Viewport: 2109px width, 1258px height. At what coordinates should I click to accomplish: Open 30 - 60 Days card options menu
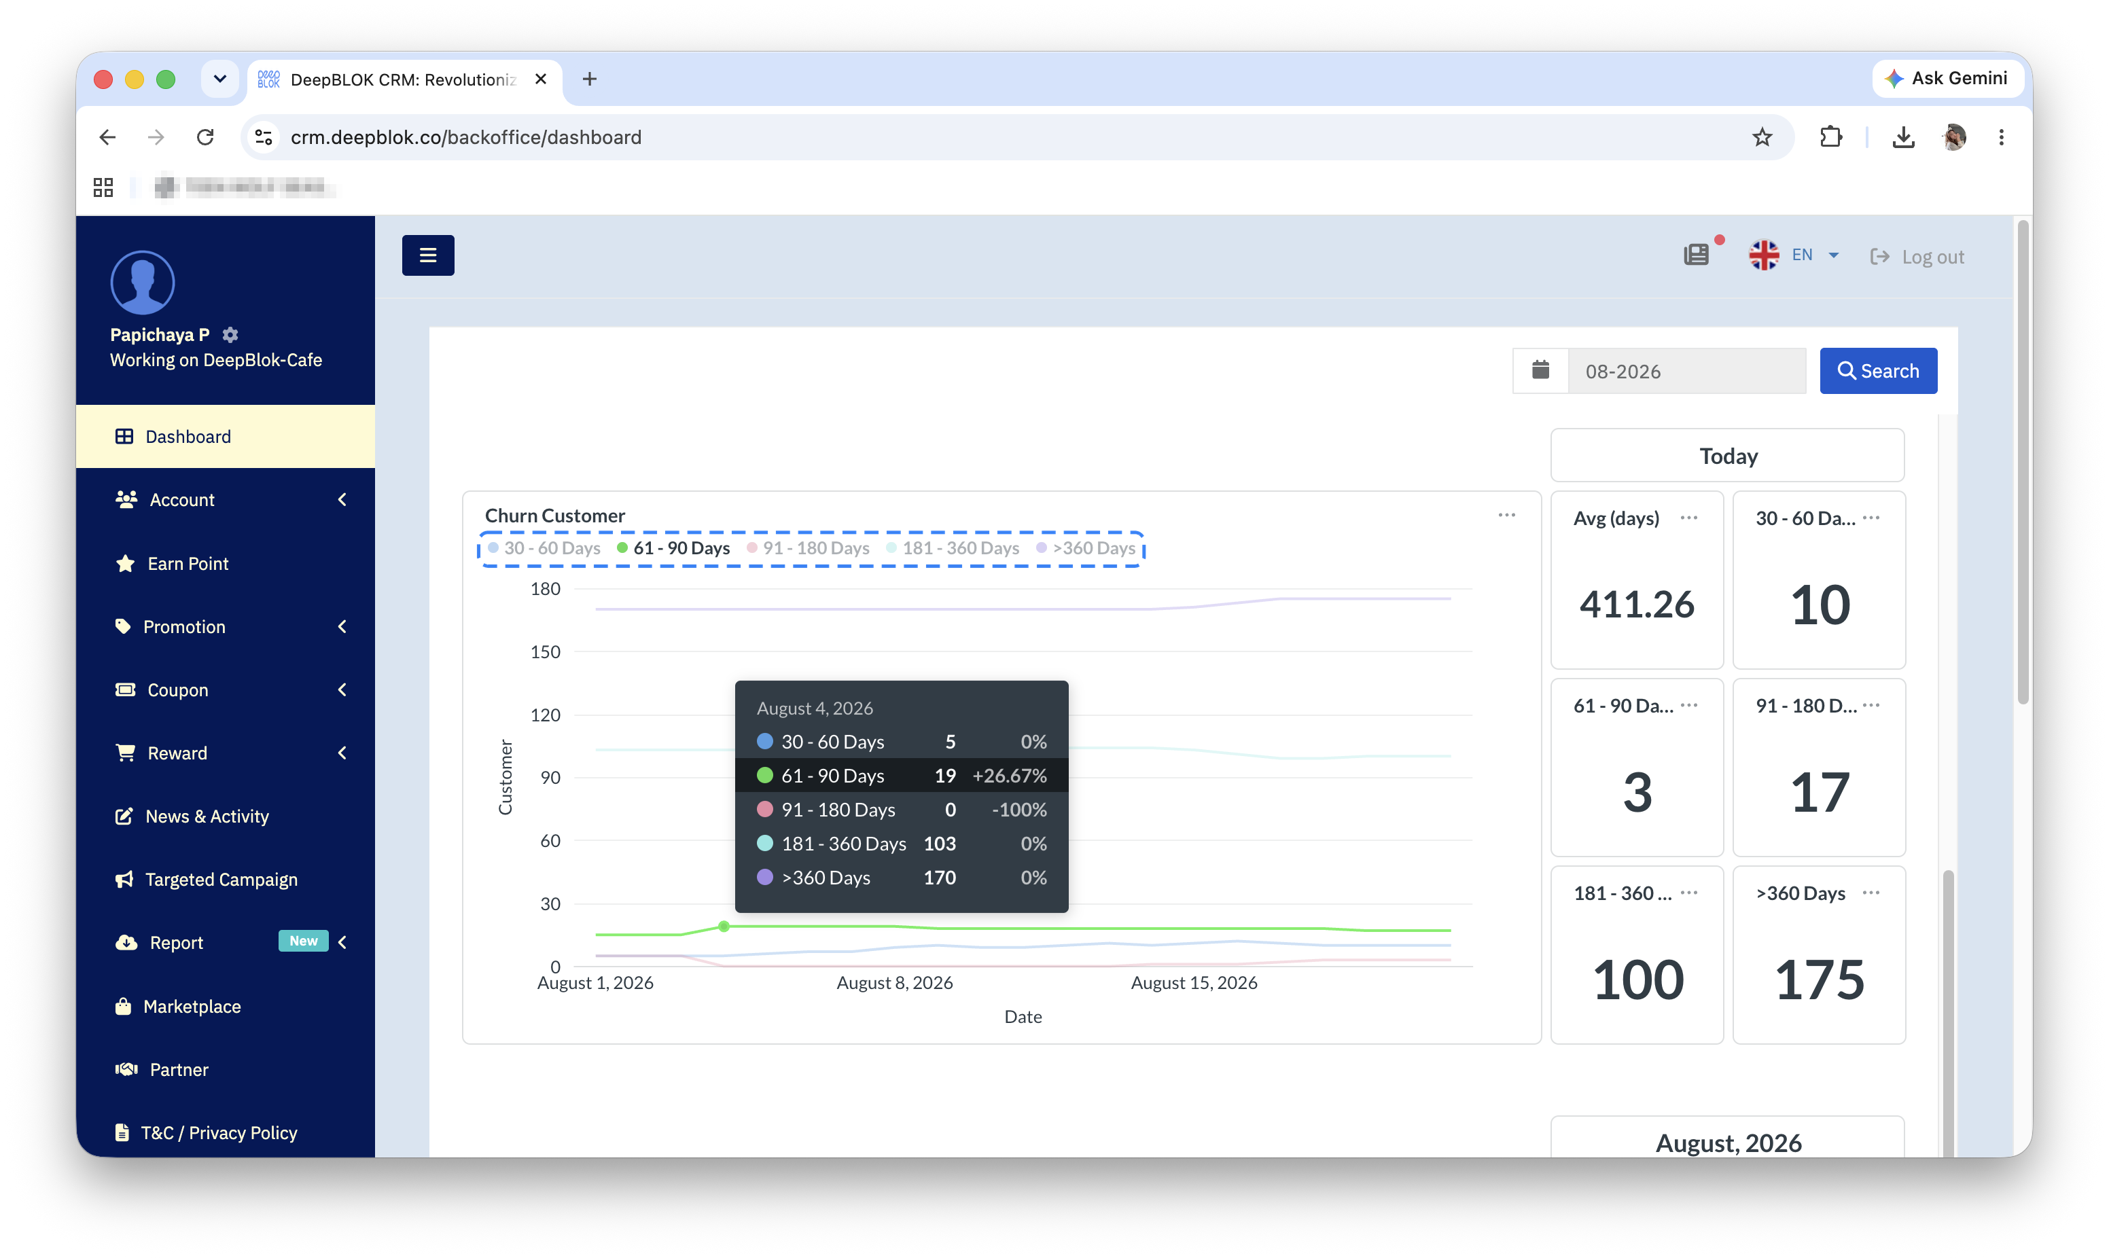pos(1871,518)
